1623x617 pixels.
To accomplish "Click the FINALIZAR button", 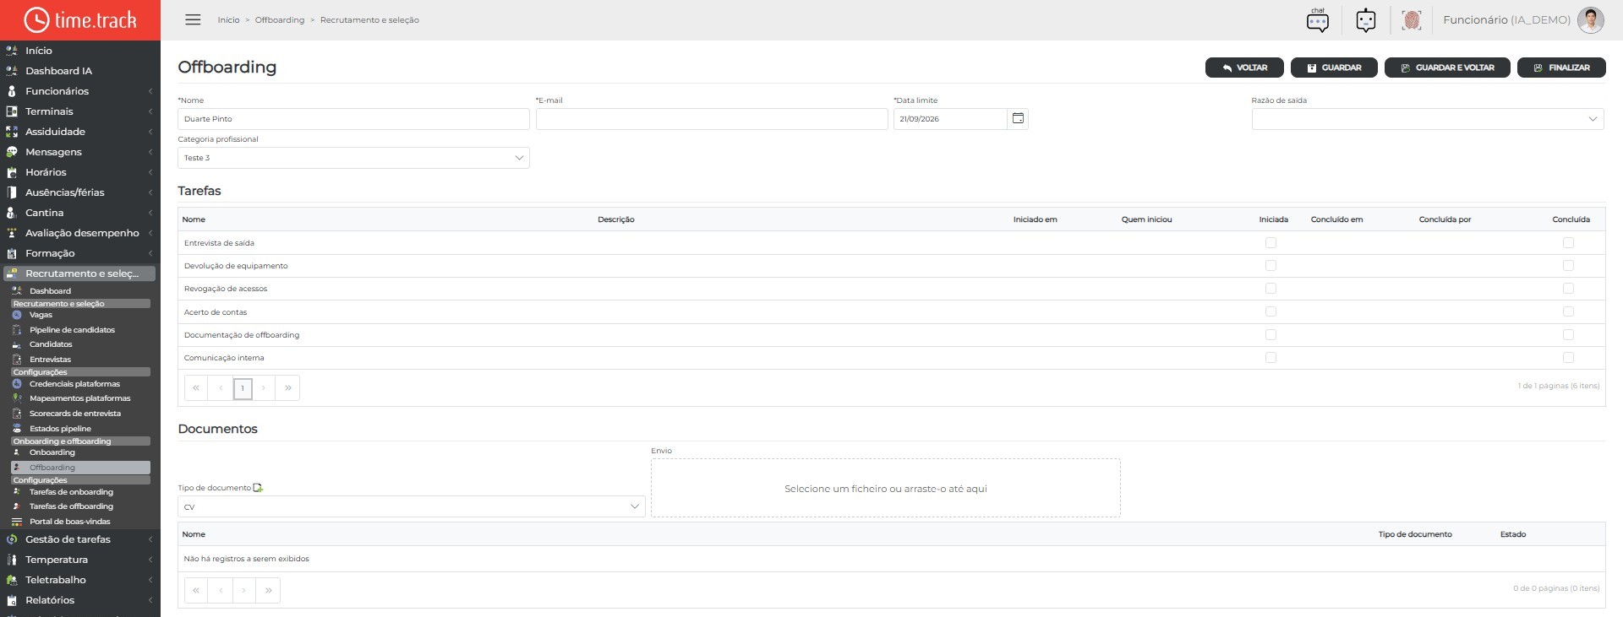I will 1561,68.
